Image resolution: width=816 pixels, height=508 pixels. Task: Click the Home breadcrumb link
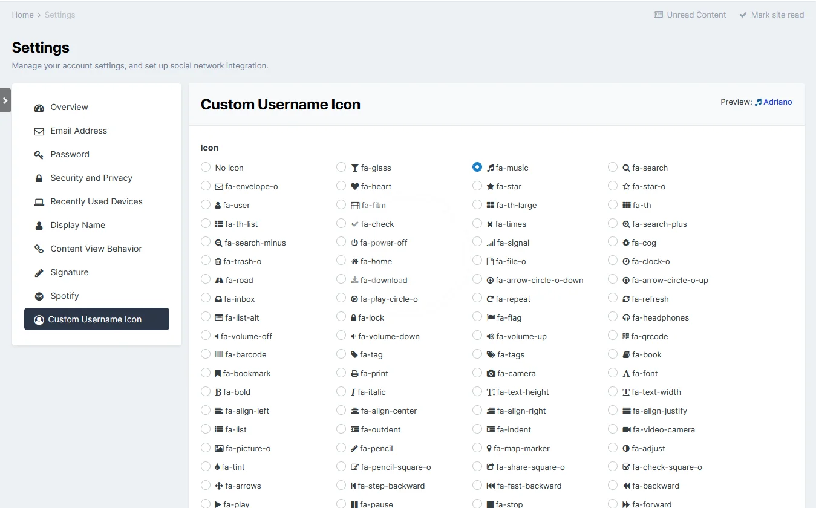click(x=23, y=15)
